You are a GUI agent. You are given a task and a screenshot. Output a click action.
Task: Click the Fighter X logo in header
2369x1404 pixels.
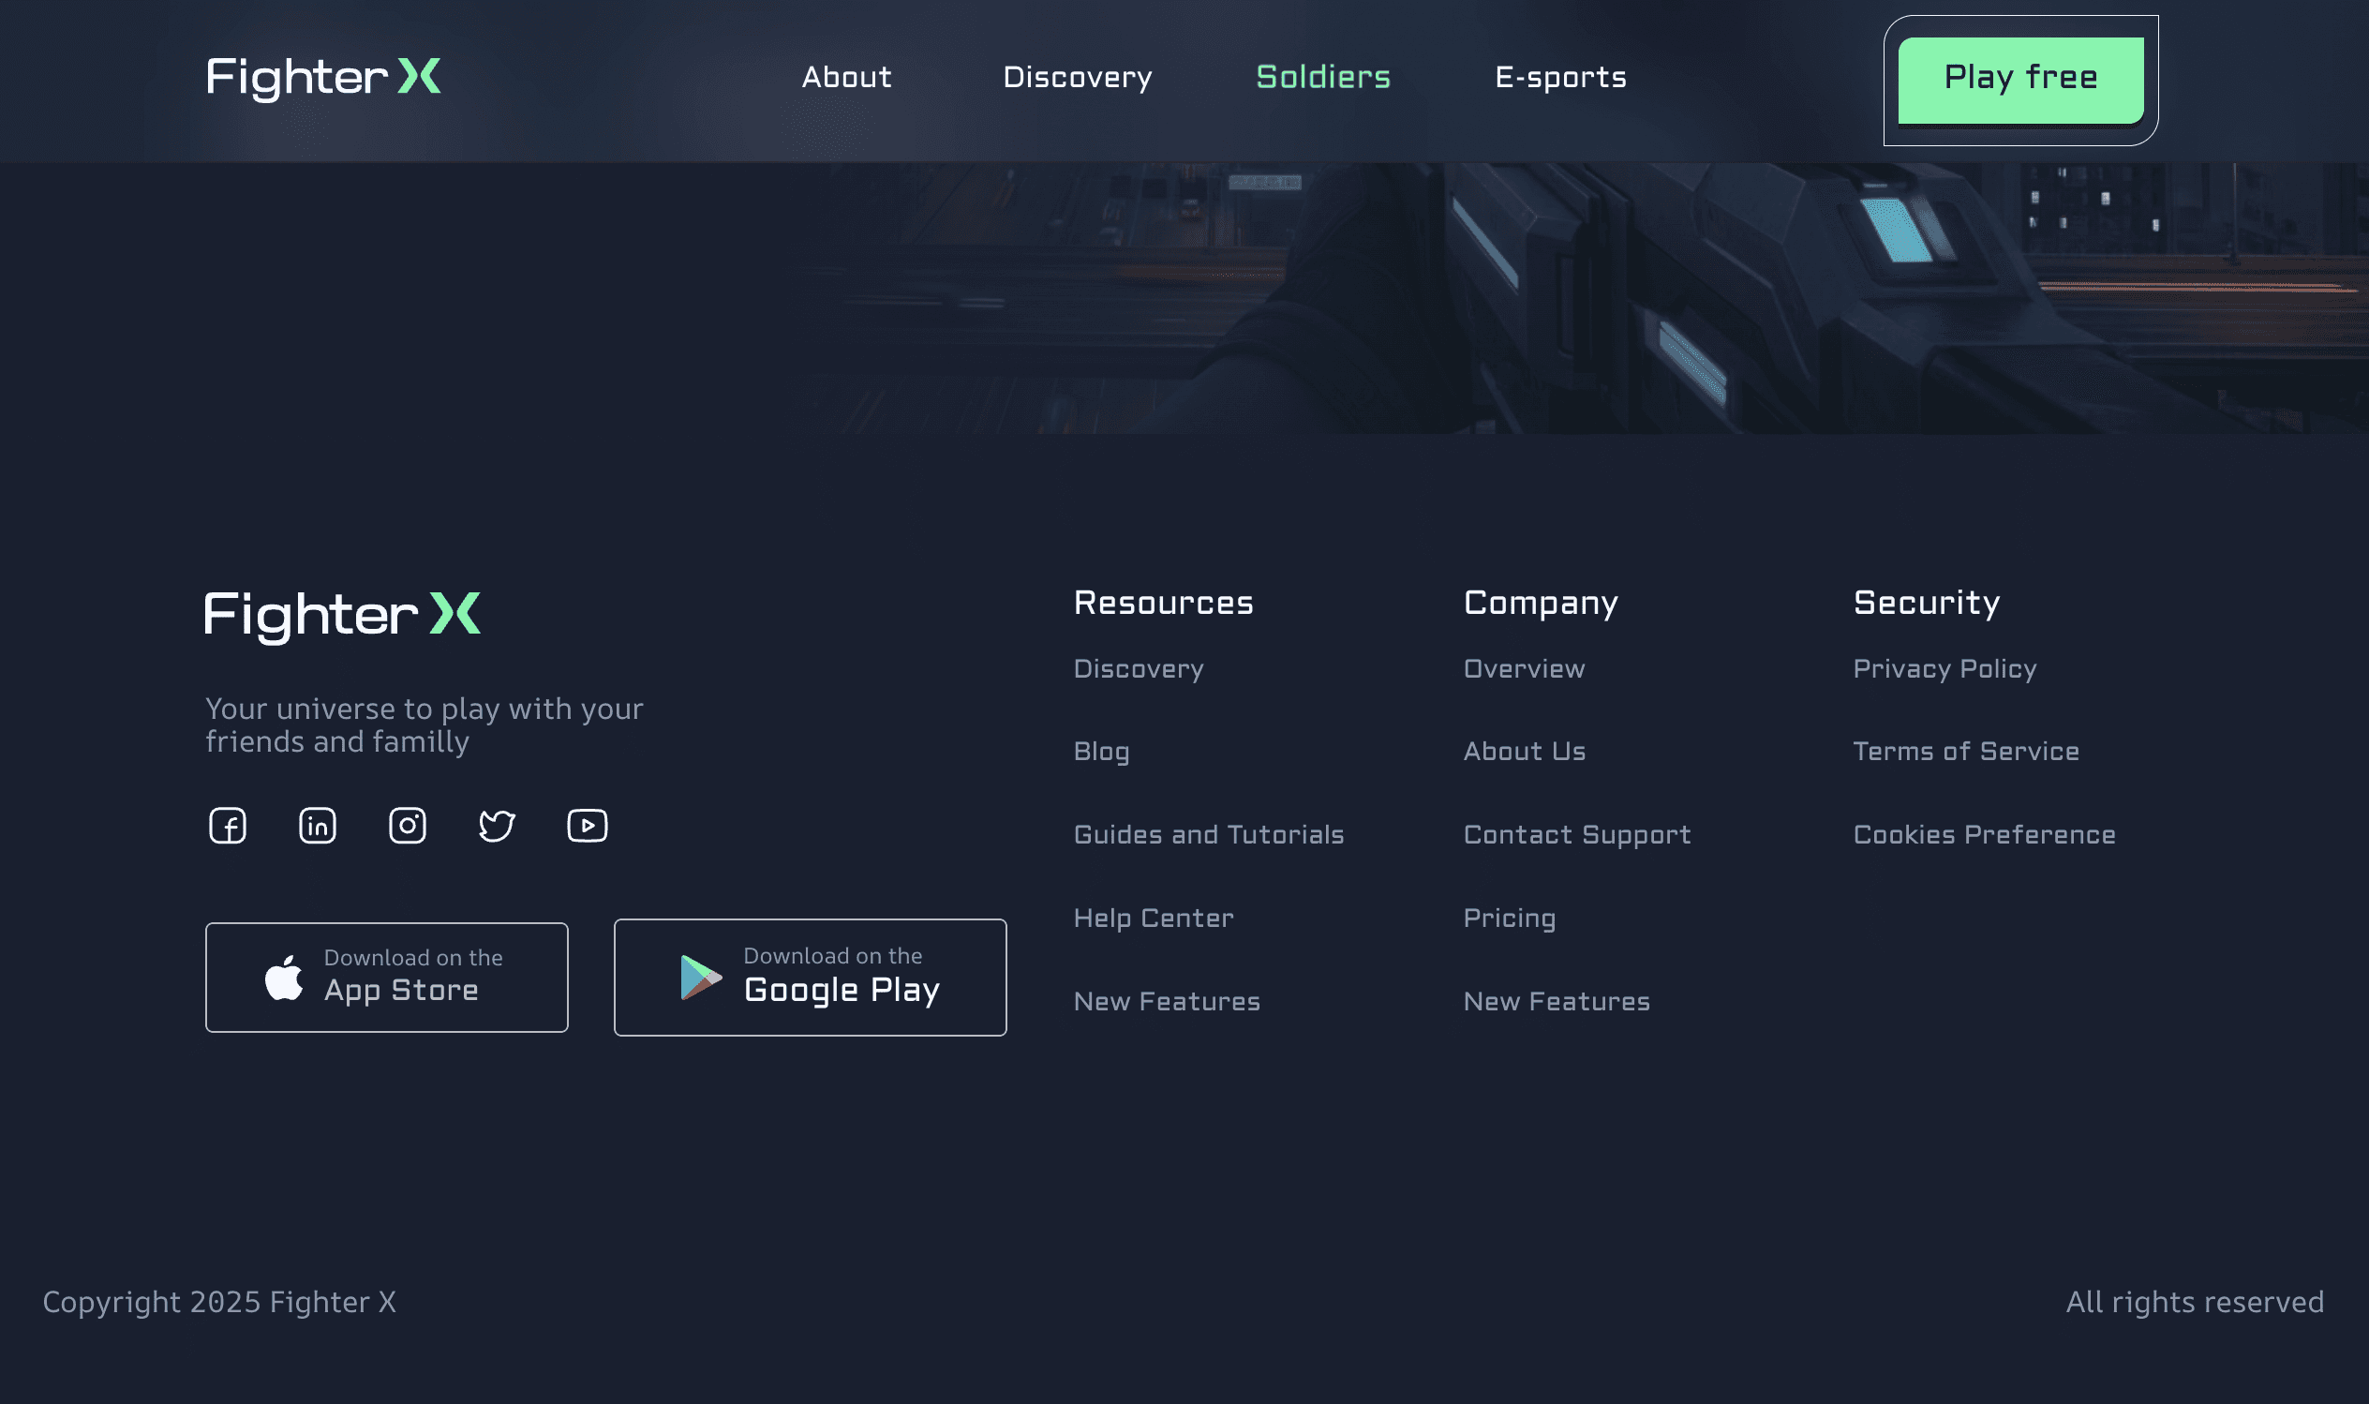tap(323, 77)
